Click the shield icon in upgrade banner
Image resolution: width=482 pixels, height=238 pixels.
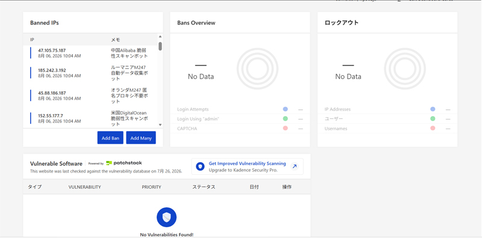coord(201,166)
